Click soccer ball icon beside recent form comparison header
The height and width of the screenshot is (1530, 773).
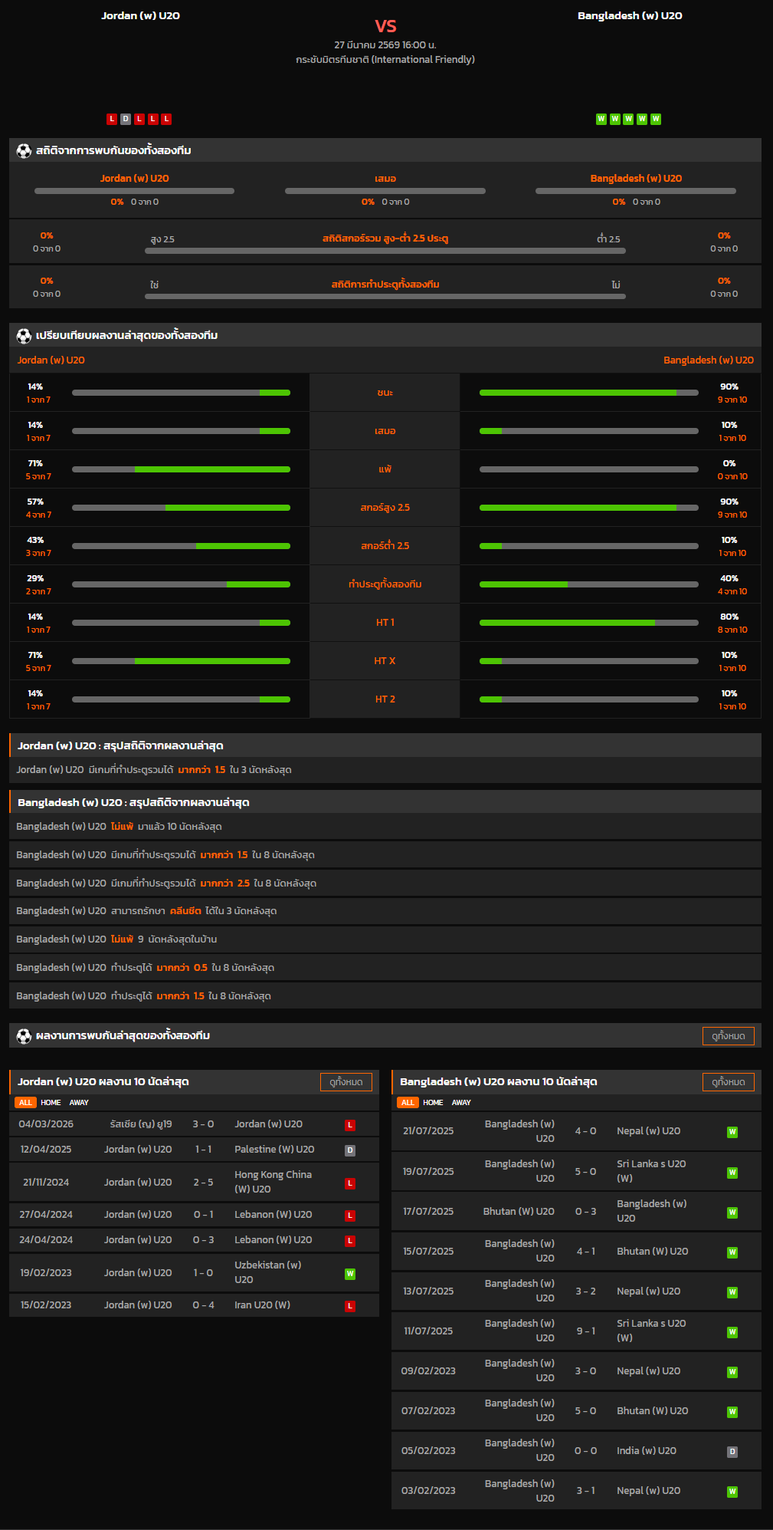pos(24,336)
